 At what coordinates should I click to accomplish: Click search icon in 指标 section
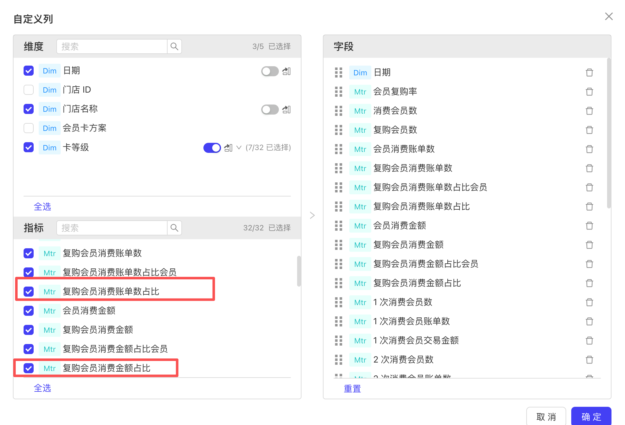coord(174,228)
